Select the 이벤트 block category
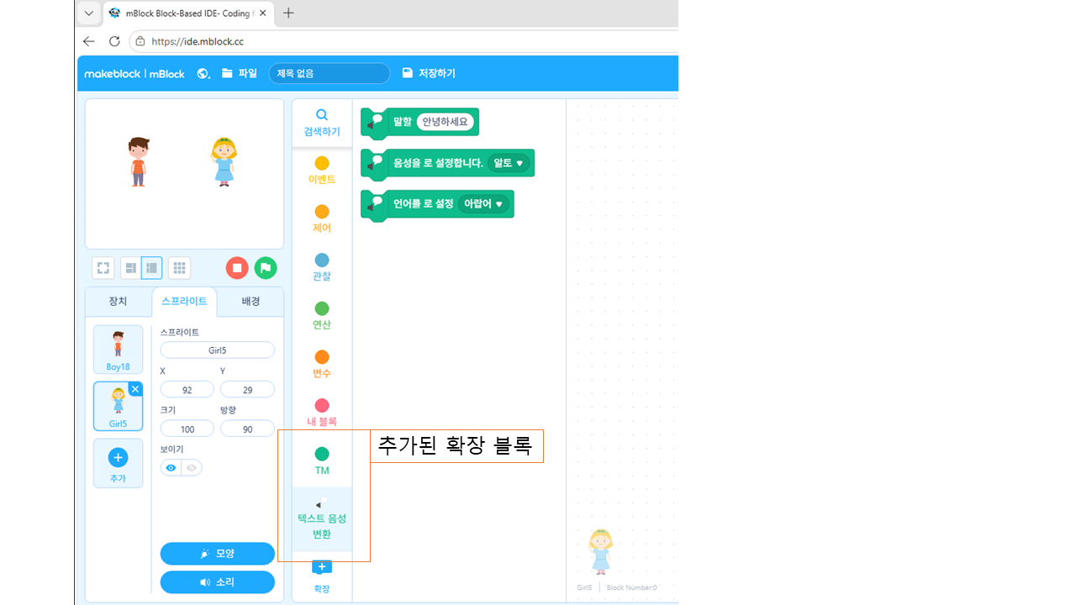This screenshot has height=605, width=1076. click(x=322, y=171)
